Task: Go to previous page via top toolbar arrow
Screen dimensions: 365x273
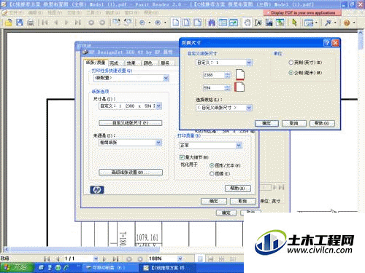Action: point(55,23)
